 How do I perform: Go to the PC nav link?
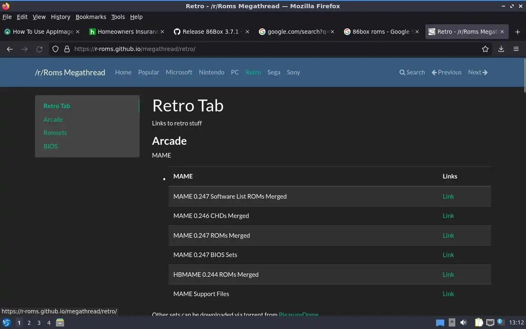(235, 72)
